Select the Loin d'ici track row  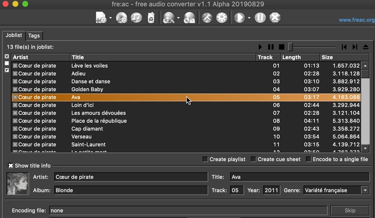click(x=186, y=105)
